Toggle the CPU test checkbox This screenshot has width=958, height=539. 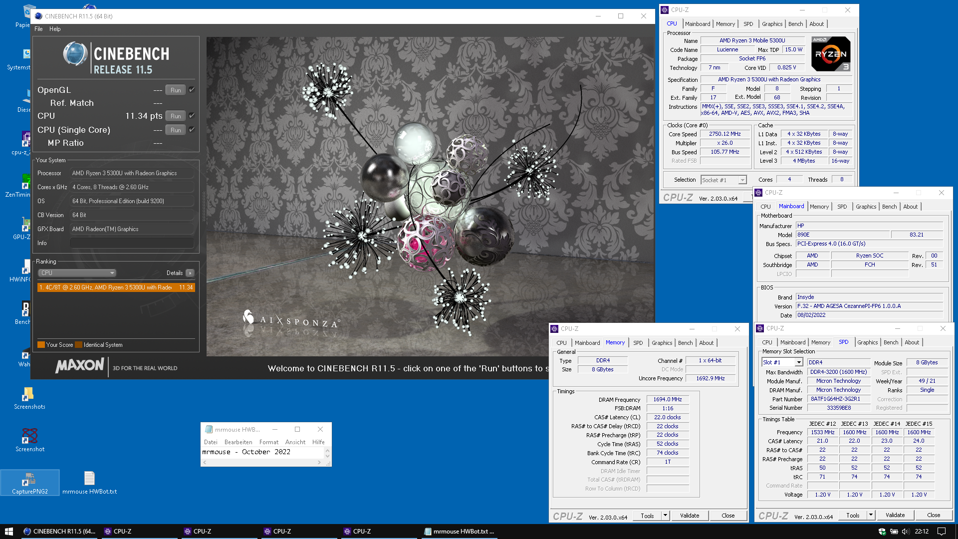coord(192,116)
